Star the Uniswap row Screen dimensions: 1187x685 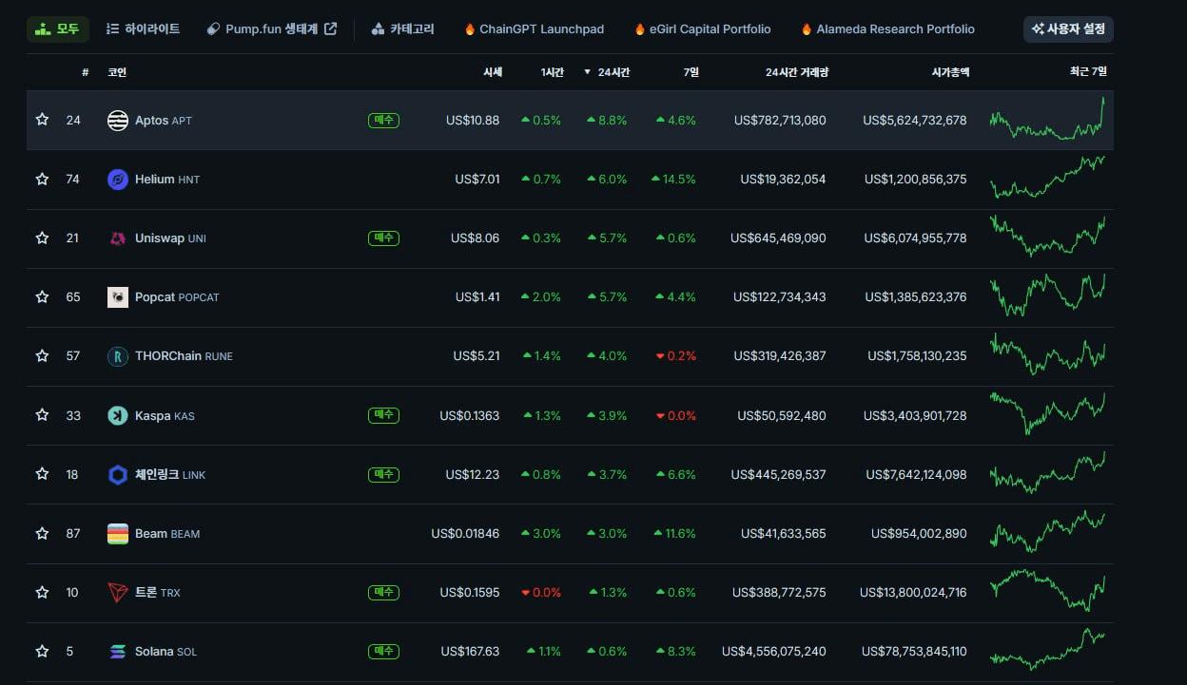click(x=42, y=238)
